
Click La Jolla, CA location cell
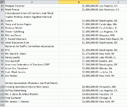[113, 72]
